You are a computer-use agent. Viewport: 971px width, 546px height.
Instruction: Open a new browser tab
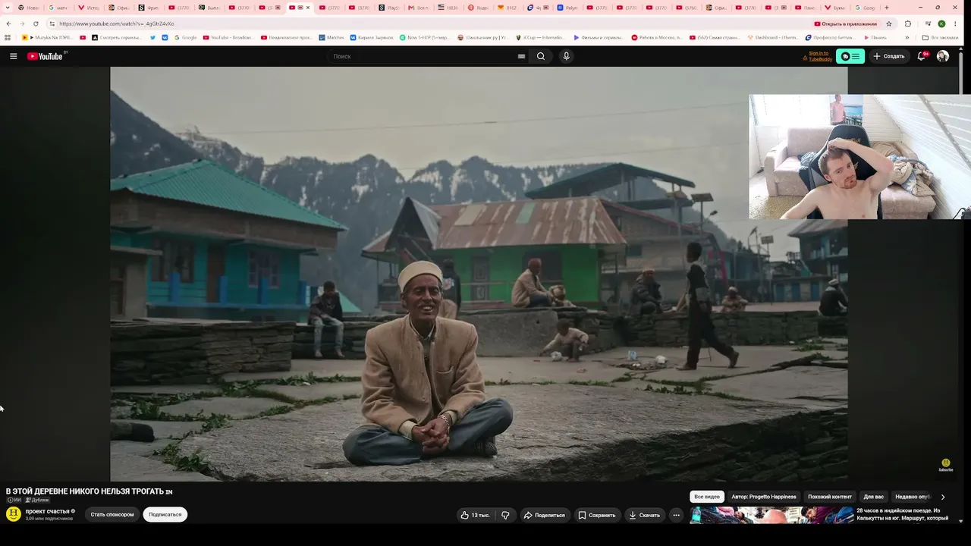pos(887,8)
